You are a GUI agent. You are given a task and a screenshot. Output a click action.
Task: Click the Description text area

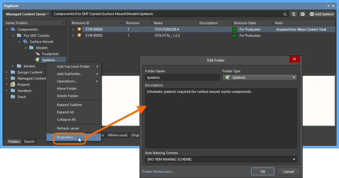coord(221,118)
